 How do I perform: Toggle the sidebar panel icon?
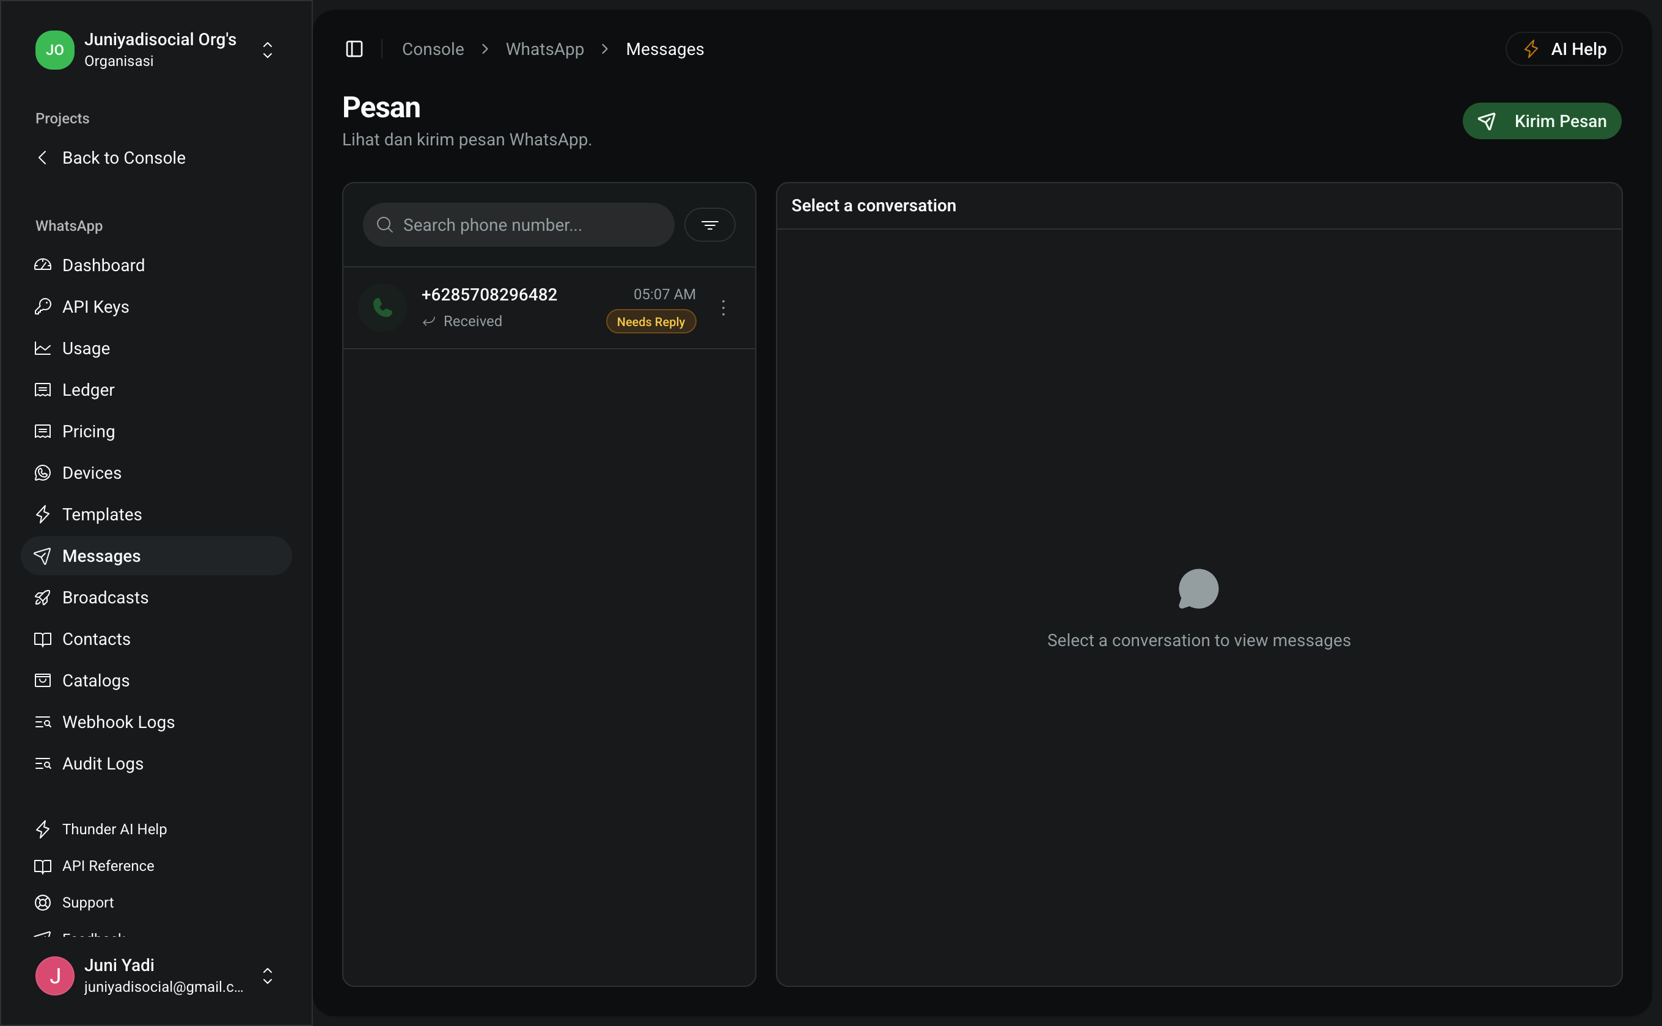point(354,49)
